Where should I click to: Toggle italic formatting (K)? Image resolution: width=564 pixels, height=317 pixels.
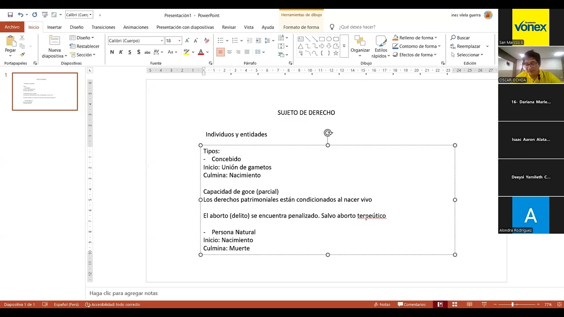[121, 52]
